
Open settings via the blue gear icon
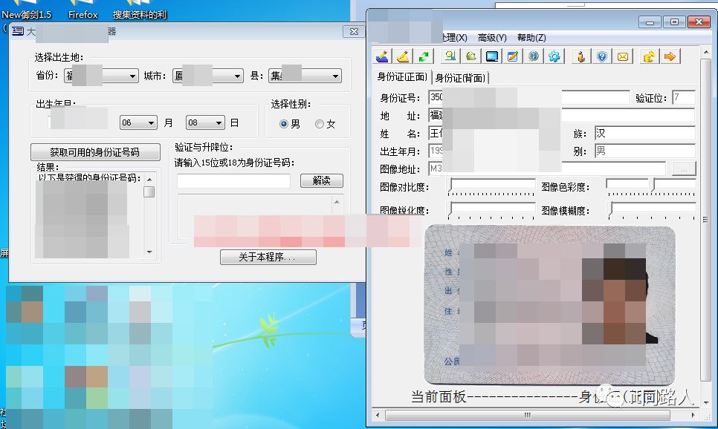pos(554,56)
